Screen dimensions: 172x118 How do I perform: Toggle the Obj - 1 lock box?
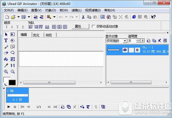131,50
